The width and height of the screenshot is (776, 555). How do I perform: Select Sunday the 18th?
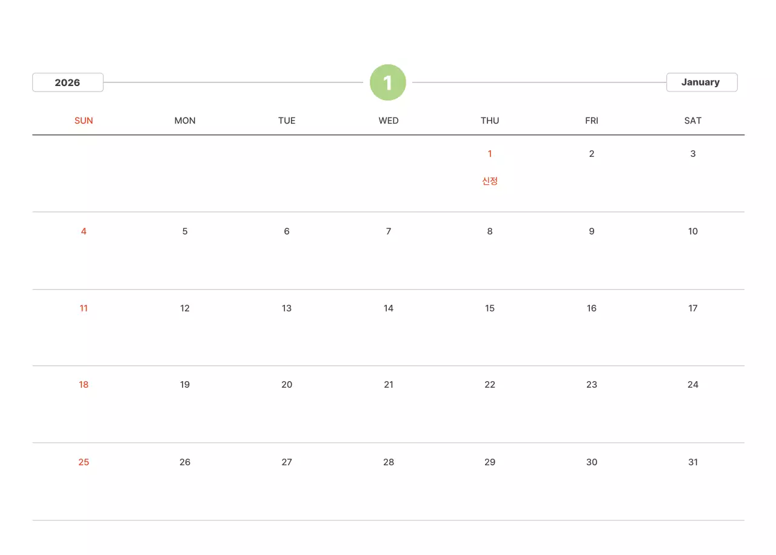[x=84, y=385]
